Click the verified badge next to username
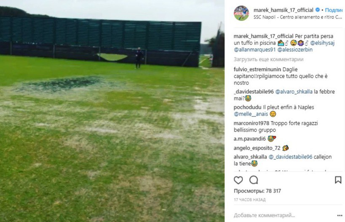 coord(318,10)
